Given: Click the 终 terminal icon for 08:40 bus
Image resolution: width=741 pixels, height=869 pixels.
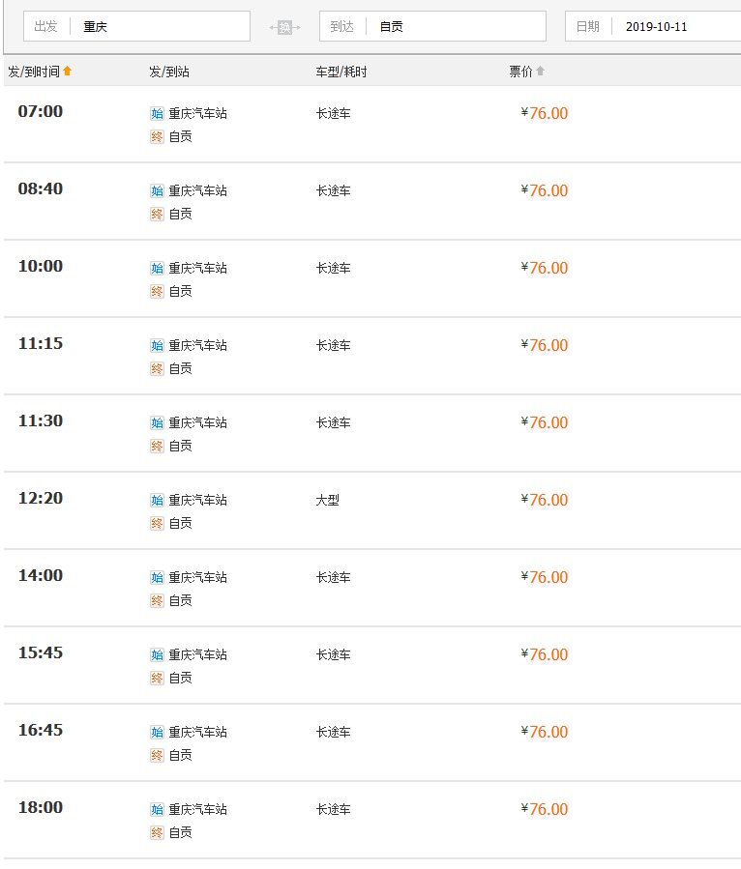Looking at the screenshot, I should click(x=157, y=214).
